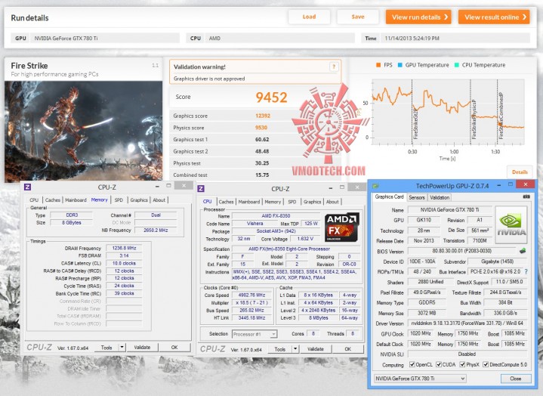Click the GPU name field in Run details

tap(104, 38)
